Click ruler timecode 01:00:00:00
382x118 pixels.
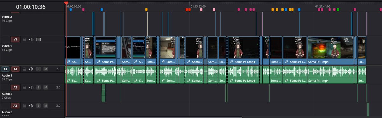74,6
